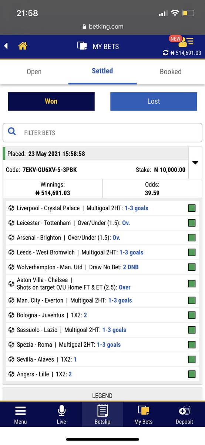
Task: Expand the LEGEND section
Action: point(102,395)
